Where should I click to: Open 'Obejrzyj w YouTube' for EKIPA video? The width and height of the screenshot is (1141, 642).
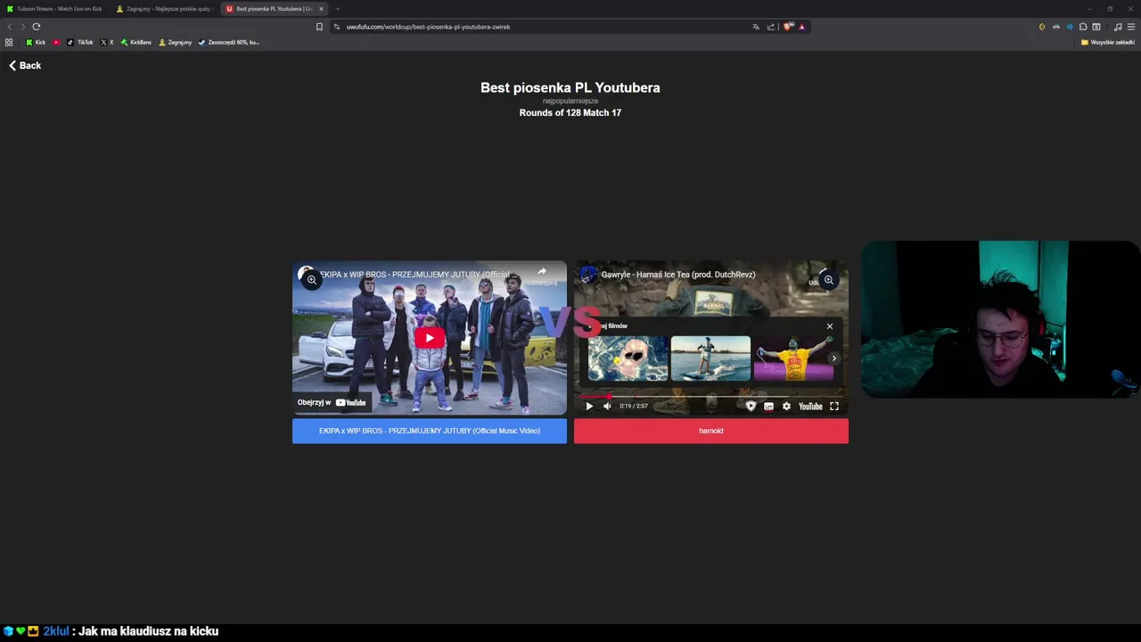pos(332,402)
